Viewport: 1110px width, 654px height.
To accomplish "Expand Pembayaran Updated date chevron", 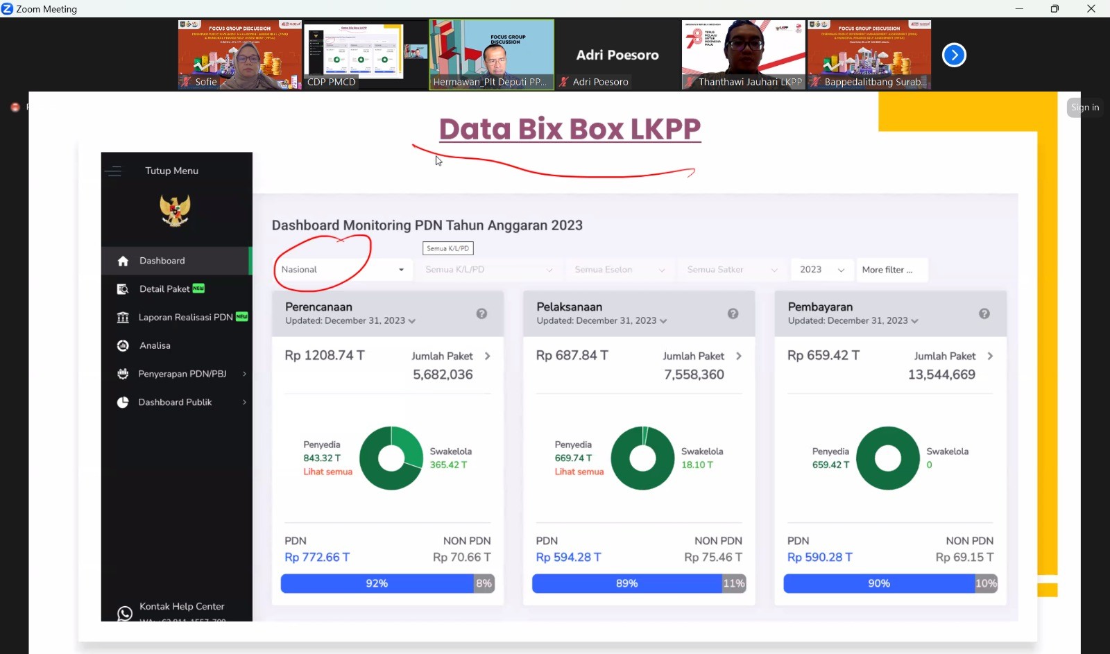I will point(914,321).
